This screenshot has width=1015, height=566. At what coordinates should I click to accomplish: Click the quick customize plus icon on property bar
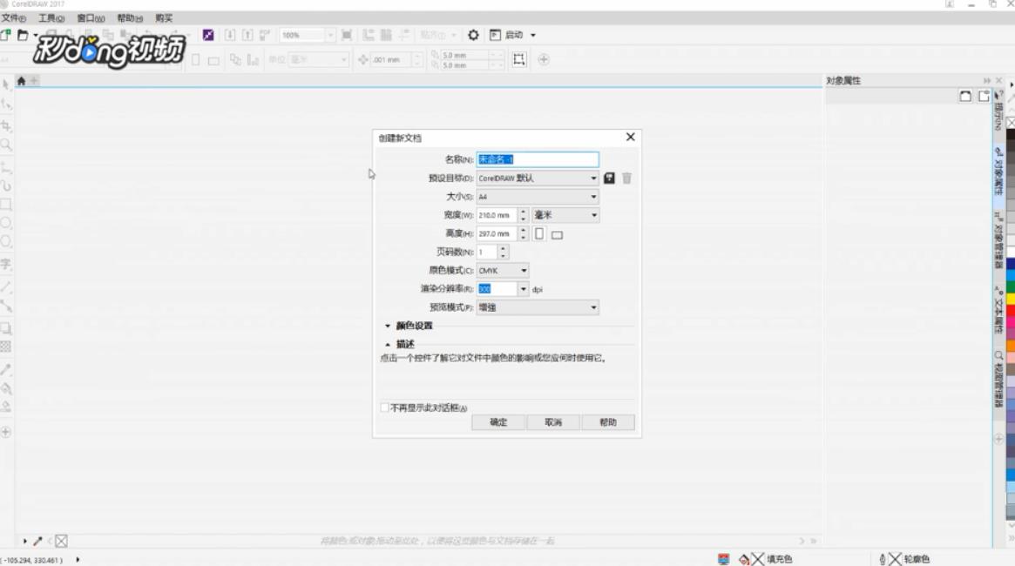point(544,59)
